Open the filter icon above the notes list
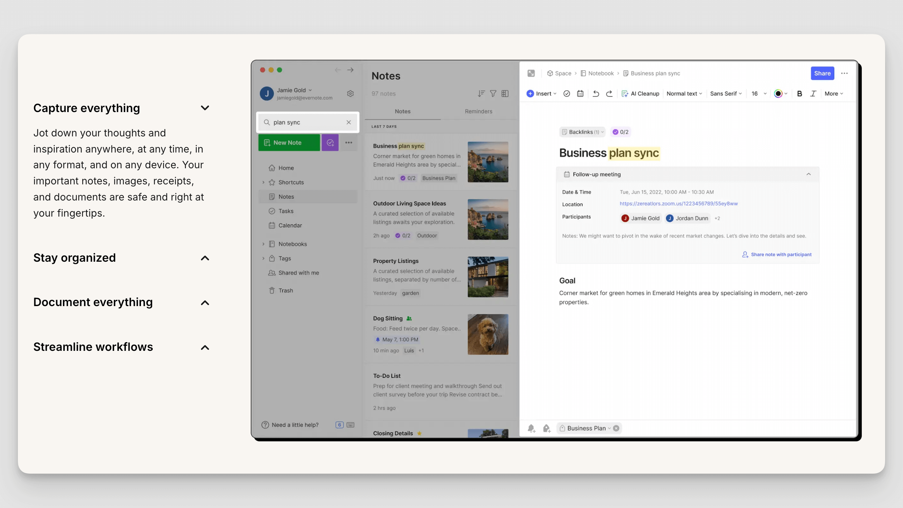 pyautogui.click(x=493, y=93)
